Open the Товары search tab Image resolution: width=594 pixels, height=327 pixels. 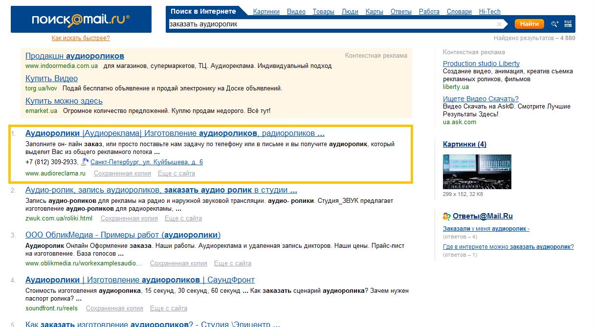click(324, 12)
